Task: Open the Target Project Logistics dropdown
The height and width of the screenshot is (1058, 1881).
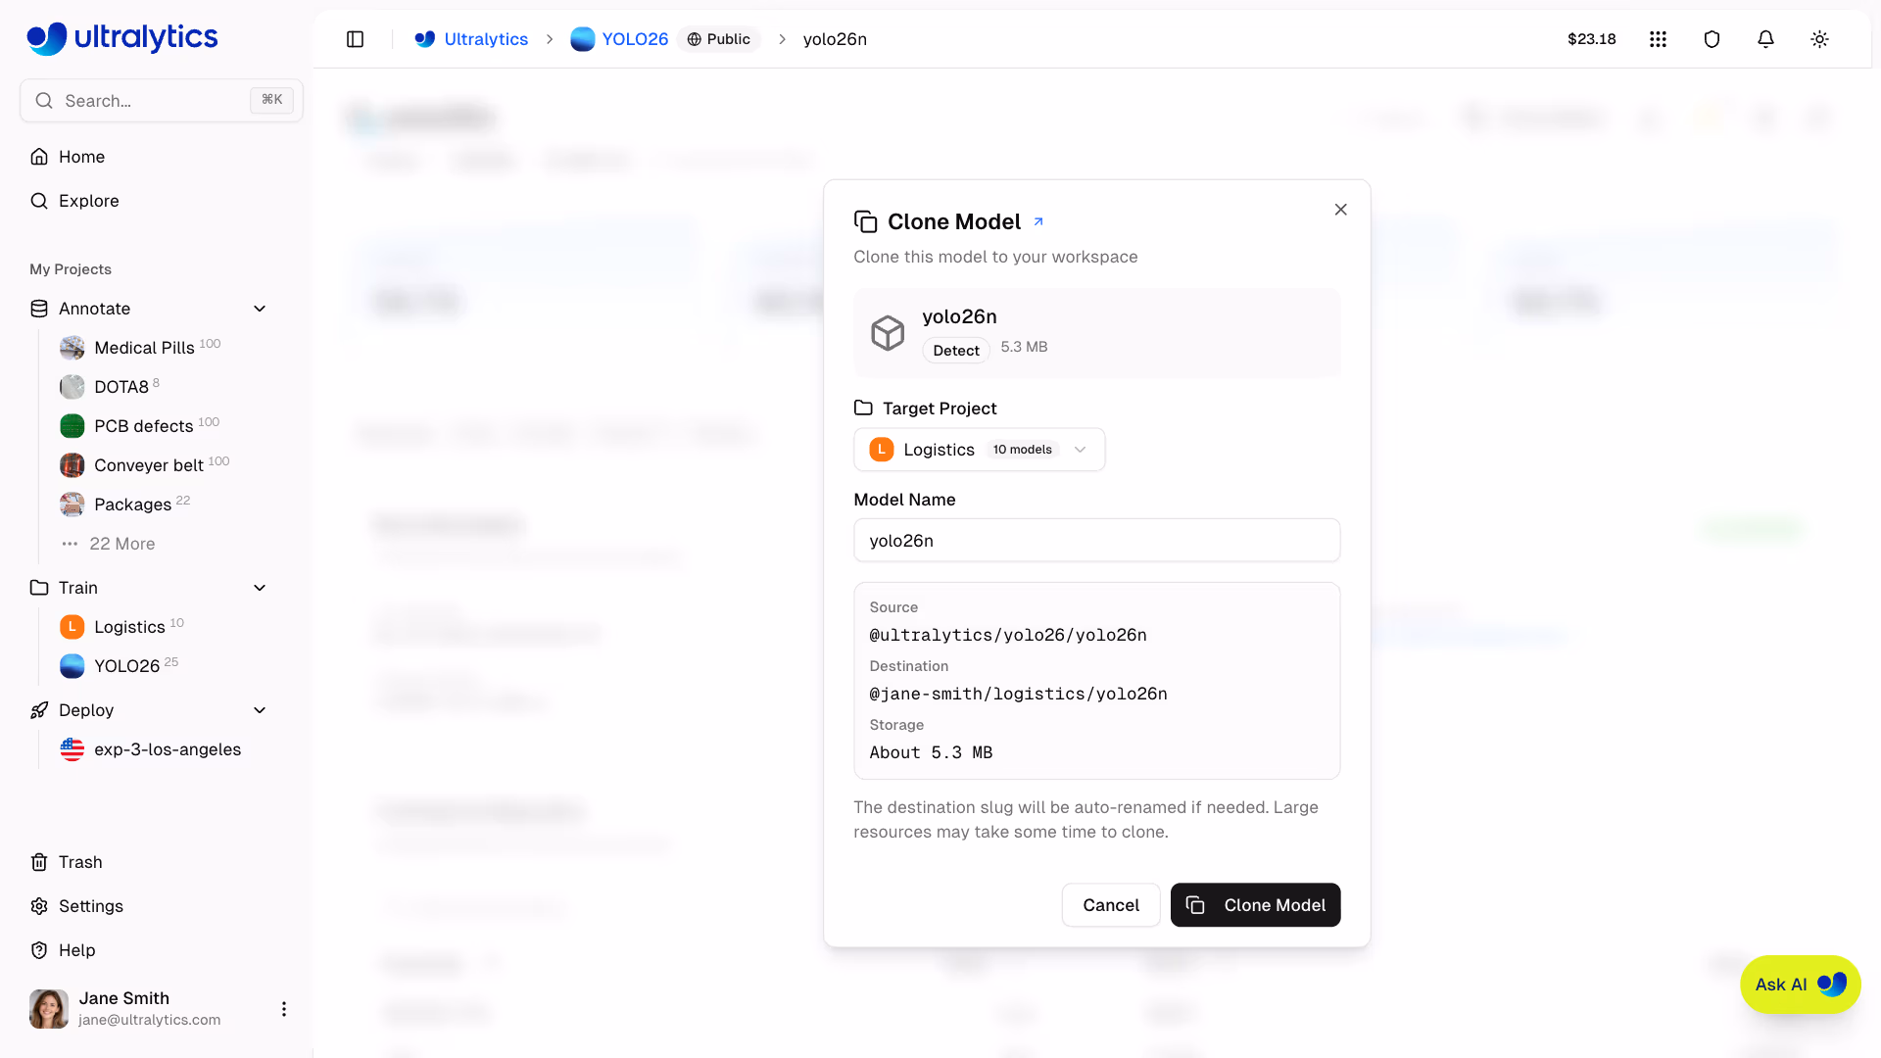Action: (x=980, y=450)
